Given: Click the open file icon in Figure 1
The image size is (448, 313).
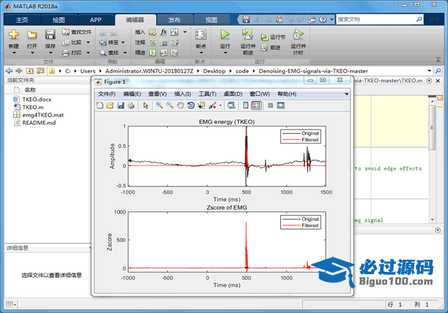Looking at the screenshot, I should pos(110,106).
